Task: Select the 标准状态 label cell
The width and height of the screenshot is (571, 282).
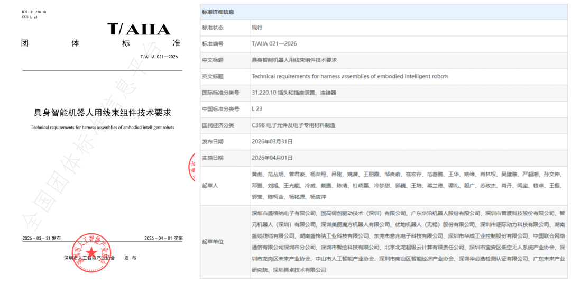Action: point(225,28)
